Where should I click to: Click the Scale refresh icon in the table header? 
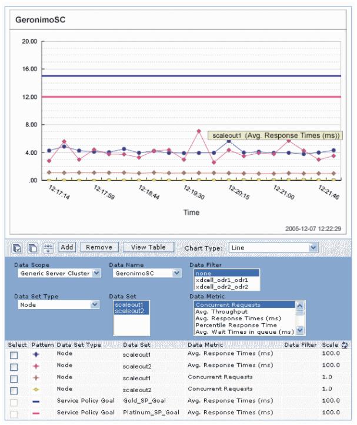point(345,345)
